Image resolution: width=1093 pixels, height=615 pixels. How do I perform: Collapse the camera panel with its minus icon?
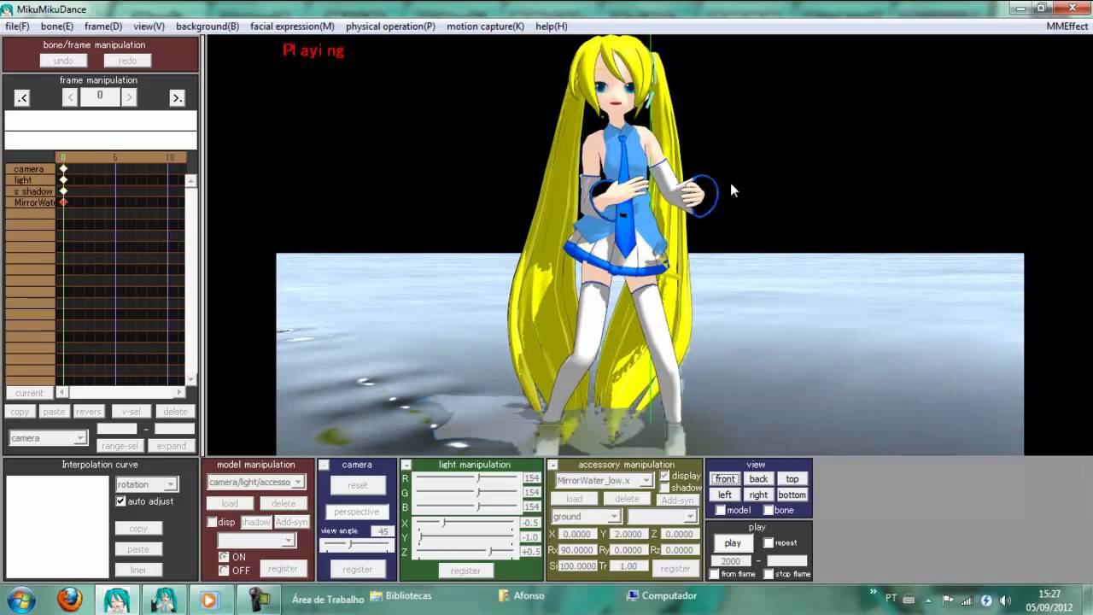coord(324,465)
